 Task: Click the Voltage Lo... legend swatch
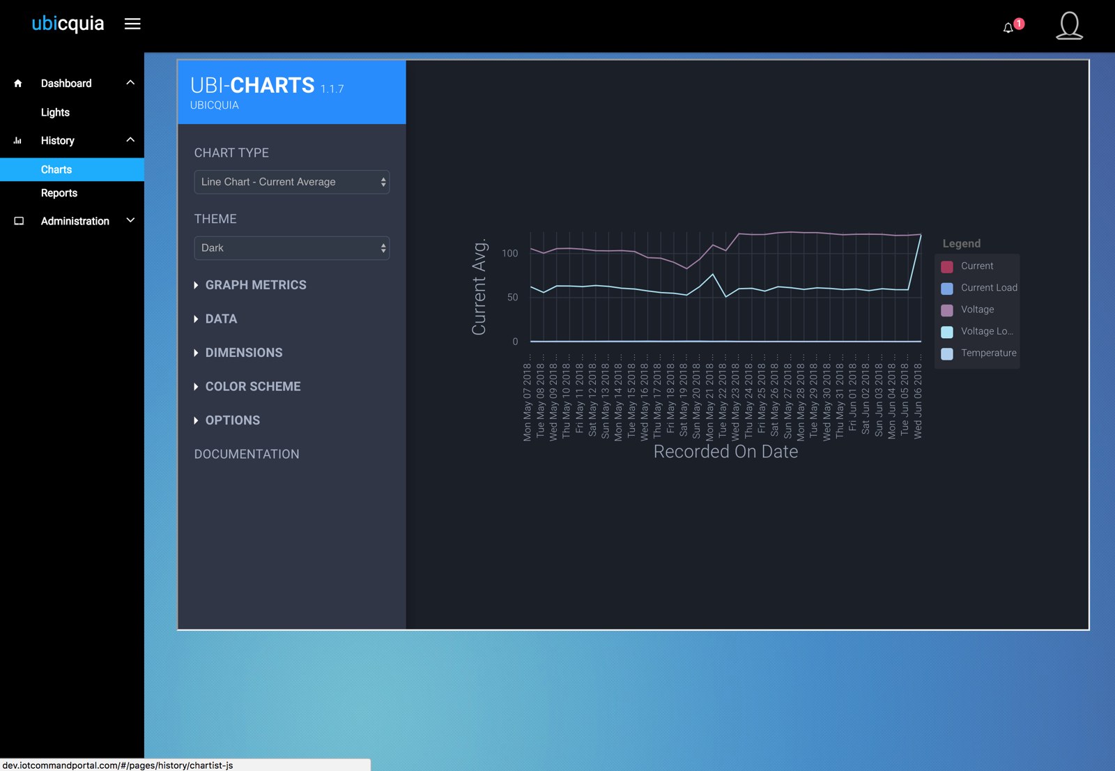[x=947, y=332]
